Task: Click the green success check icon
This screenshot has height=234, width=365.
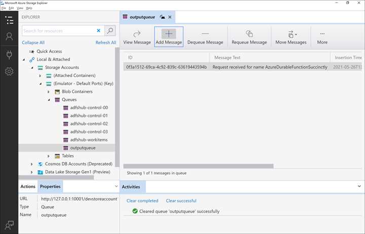Action: tap(135, 211)
